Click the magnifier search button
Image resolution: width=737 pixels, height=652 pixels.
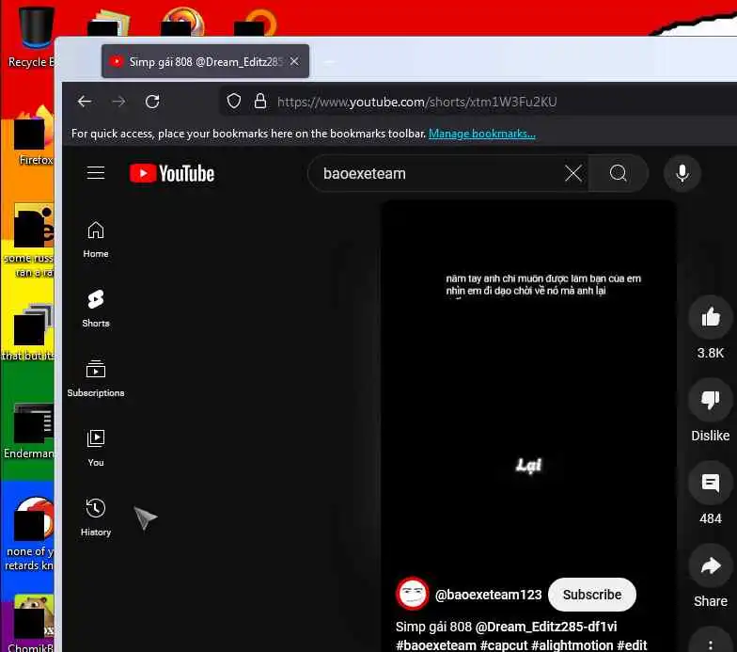coord(619,173)
